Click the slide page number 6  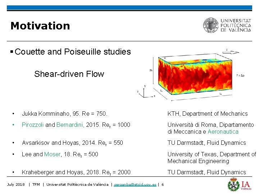point(163,184)
